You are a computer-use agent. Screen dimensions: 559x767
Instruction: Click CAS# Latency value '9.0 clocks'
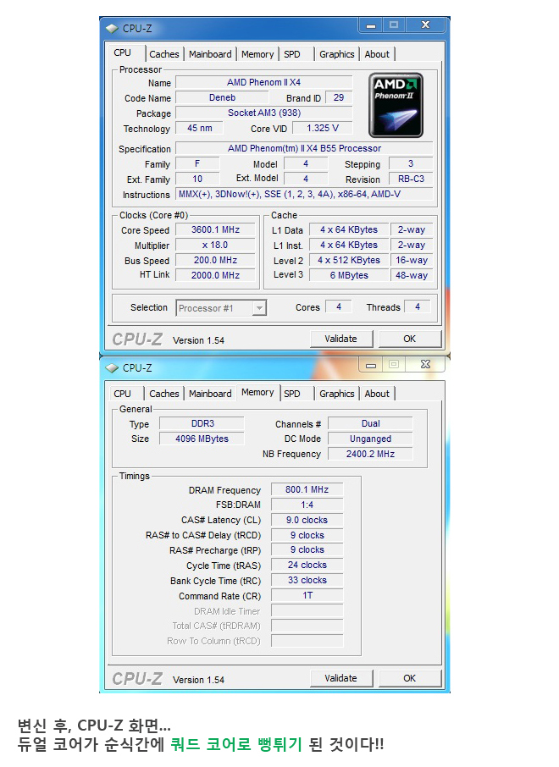(x=307, y=520)
